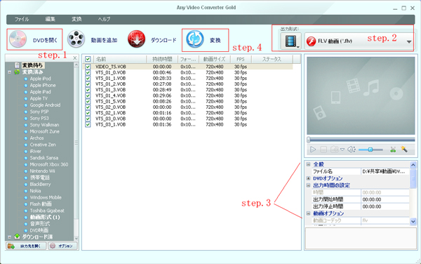Viewport: 421px width, 264px height.
Task: Select the Windows Mobile profile
Action: coord(46,197)
